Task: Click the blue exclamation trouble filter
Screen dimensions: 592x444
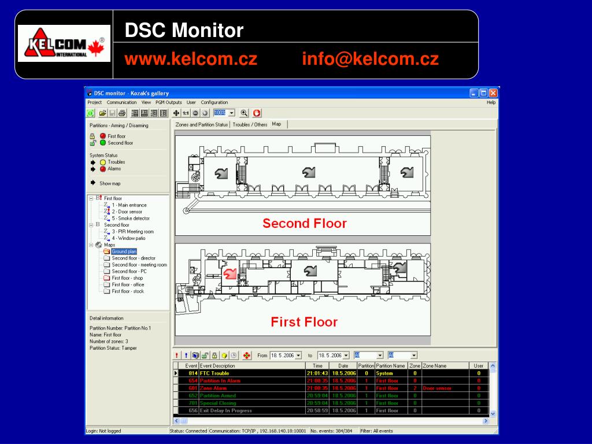Action: point(186,356)
